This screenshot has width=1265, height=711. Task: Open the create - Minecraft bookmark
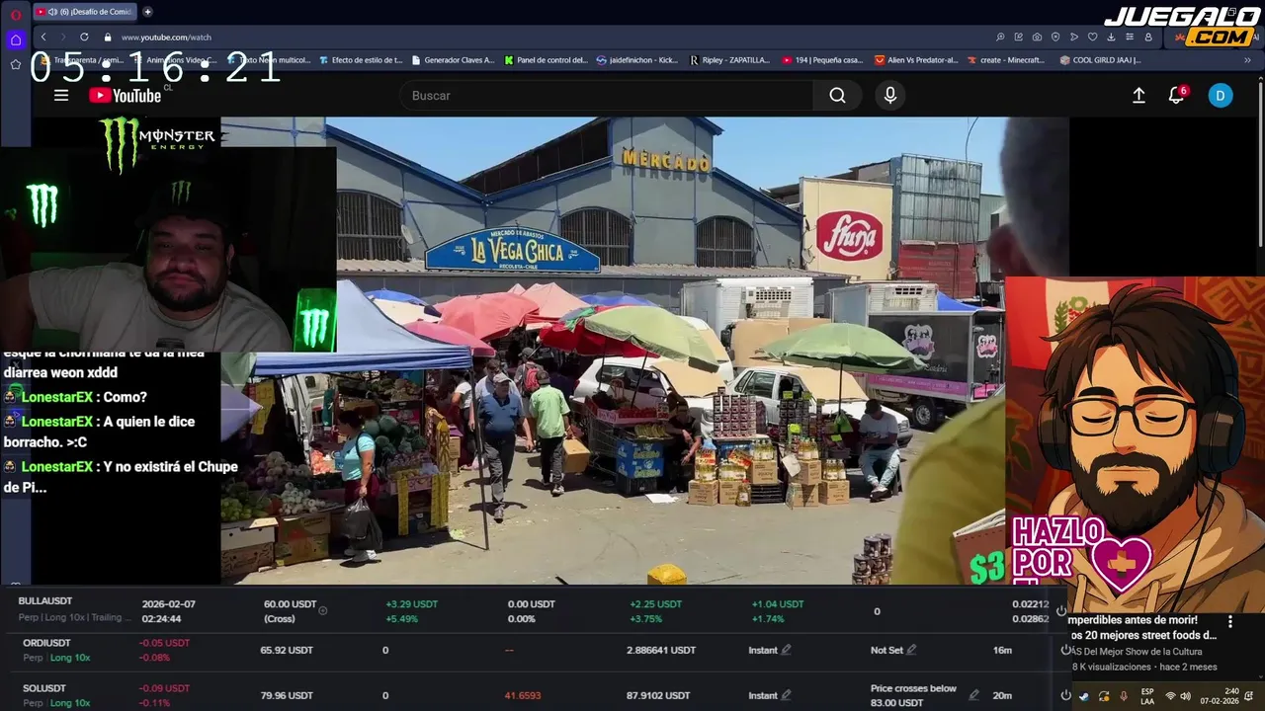[1006, 59]
